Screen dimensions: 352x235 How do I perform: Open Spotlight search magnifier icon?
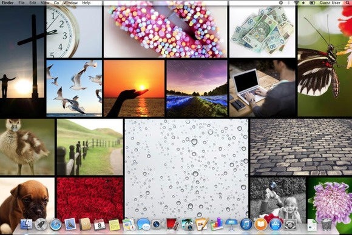[x=348, y=2]
